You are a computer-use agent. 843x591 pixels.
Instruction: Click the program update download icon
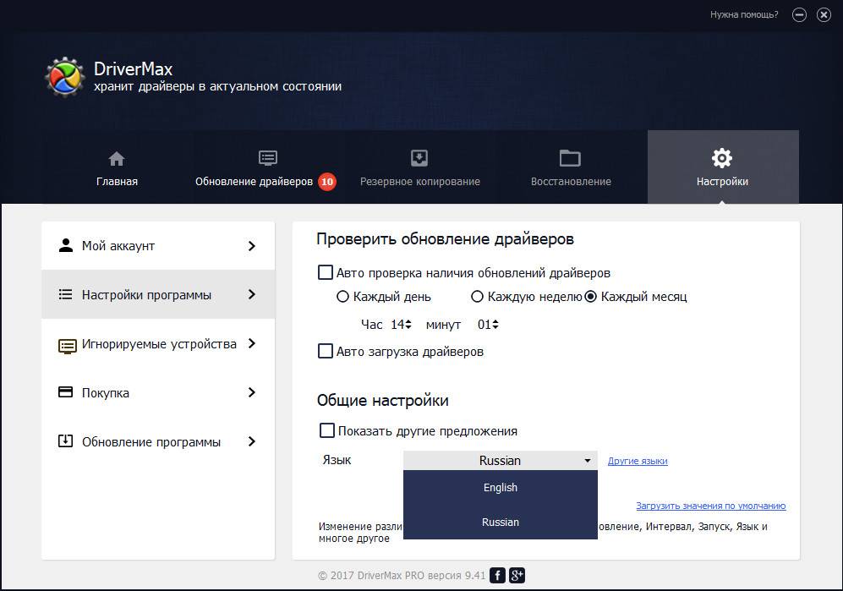(x=66, y=441)
